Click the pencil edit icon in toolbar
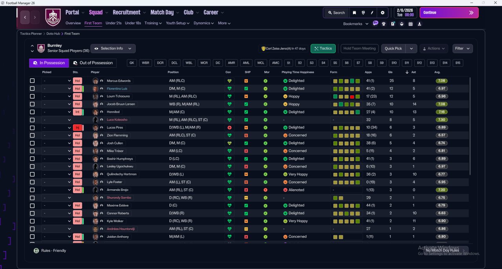502x269 pixels. (372, 13)
